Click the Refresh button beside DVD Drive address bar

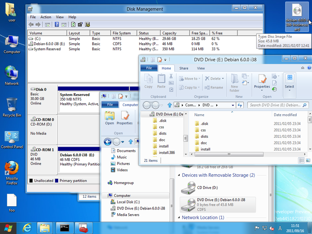coord(240,105)
